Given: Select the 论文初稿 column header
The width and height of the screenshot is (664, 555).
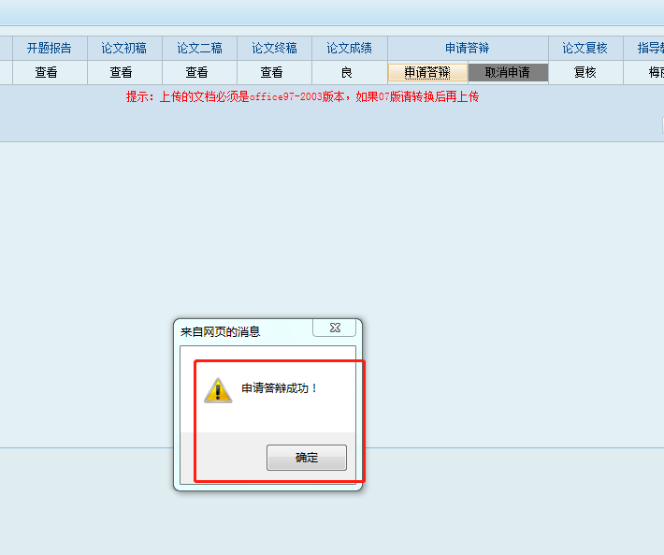Looking at the screenshot, I should [123, 48].
